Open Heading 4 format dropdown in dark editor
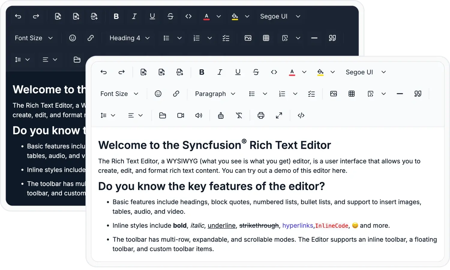450x270 pixels. pos(130,38)
